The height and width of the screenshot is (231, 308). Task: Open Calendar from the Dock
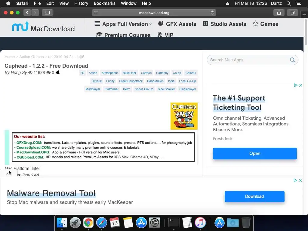(115, 223)
